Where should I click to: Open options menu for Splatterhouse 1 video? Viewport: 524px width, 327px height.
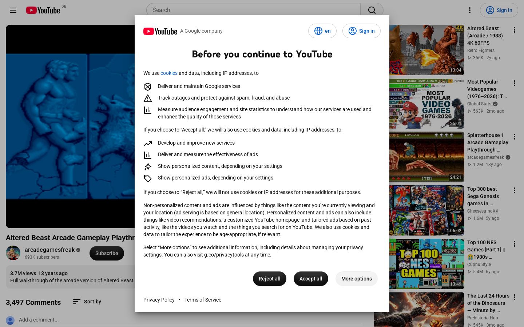(x=515, y=137)
